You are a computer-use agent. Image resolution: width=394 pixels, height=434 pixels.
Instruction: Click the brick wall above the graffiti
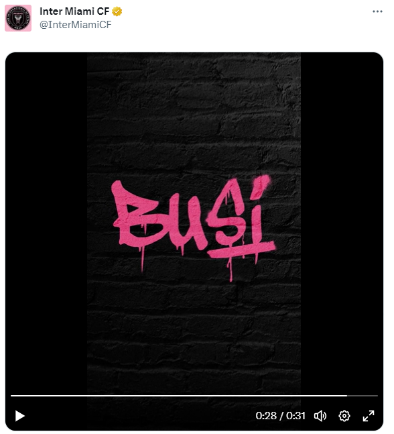pos(194,111)
